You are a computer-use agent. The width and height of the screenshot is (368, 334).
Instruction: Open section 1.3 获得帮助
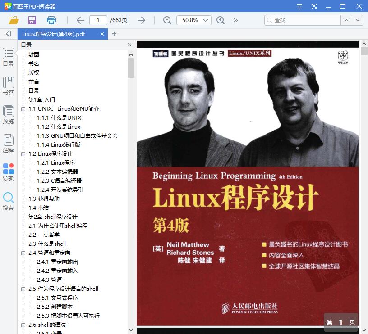(x=44, y=199)
